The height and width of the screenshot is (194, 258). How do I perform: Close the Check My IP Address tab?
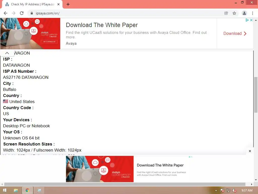point(58,5)
